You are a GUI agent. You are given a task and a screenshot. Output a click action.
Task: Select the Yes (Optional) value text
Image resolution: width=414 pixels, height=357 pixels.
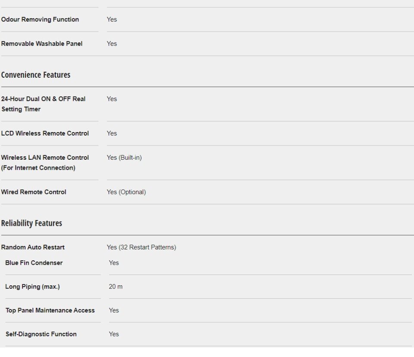click(x=126, y=192)
